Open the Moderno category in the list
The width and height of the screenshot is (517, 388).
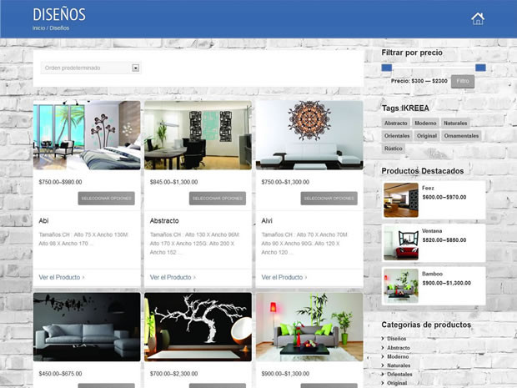coord(398,356)
